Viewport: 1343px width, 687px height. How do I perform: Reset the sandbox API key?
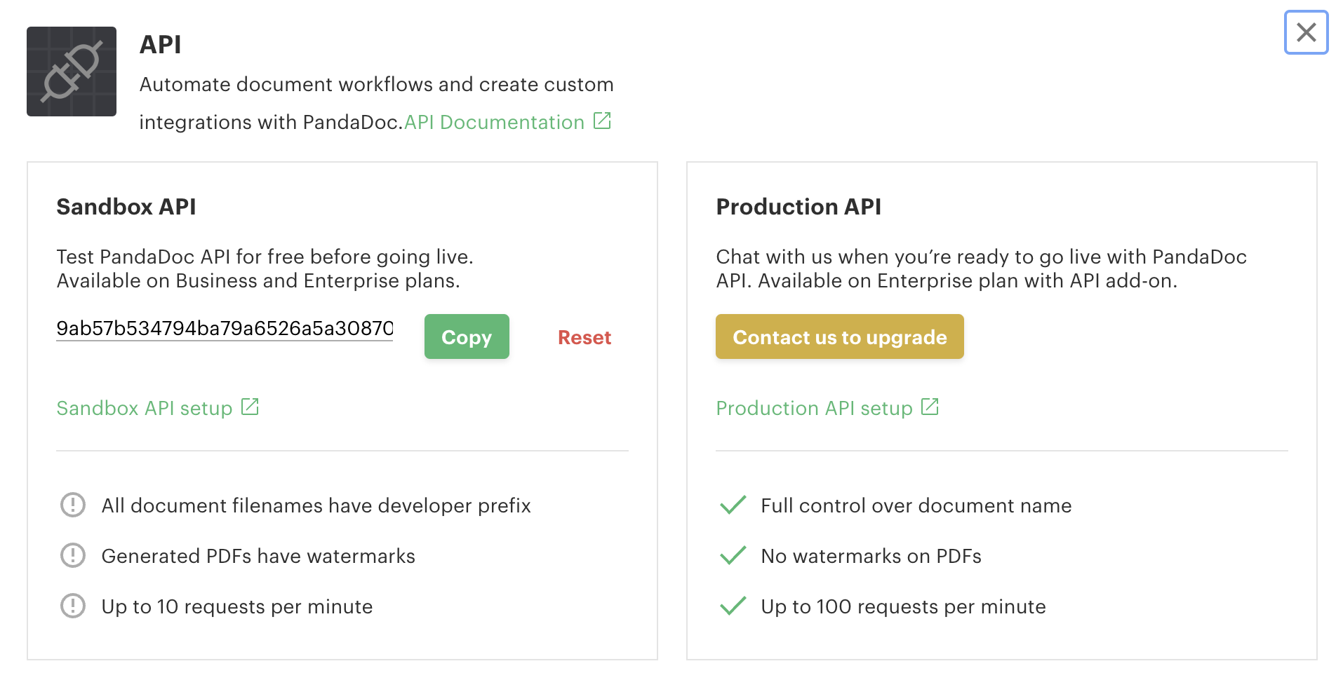pyautogui.click(x=584, y=337)
